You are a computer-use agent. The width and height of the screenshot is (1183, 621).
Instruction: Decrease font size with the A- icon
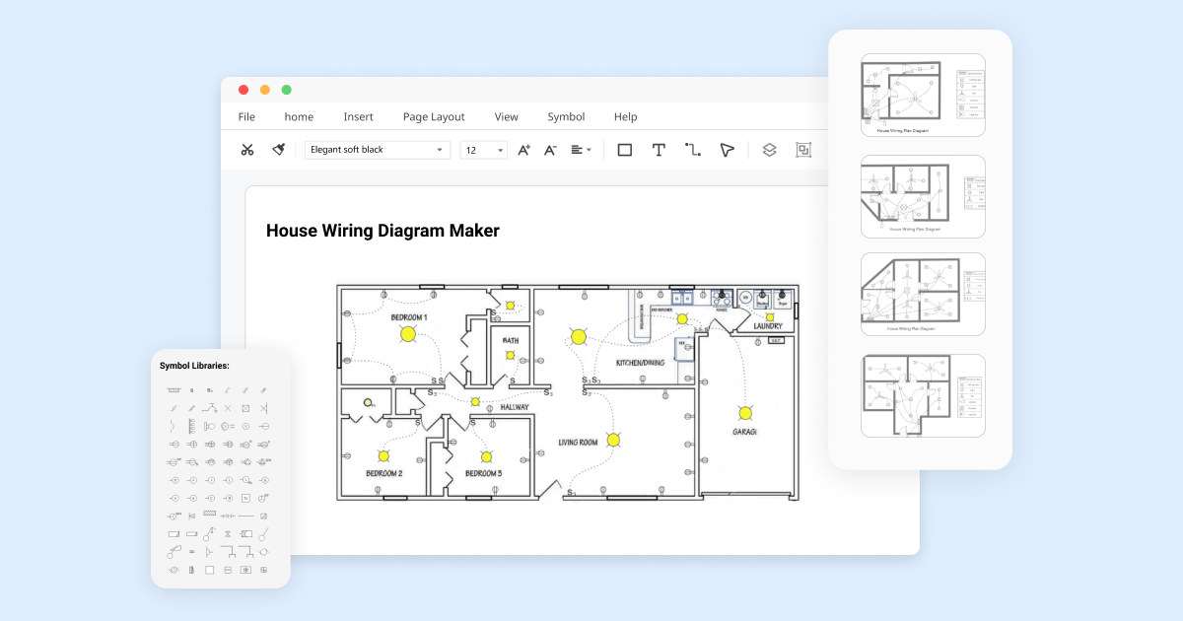(x=550, y=149)
